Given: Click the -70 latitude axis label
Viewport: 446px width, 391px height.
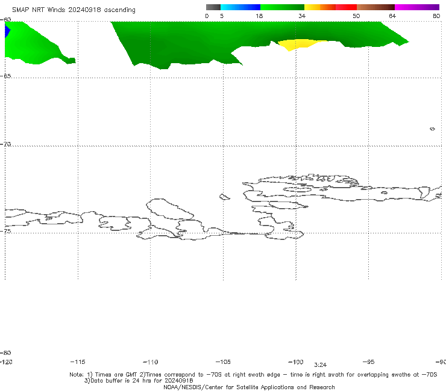Looking at the screenshot, I should [x=5, y=144].
